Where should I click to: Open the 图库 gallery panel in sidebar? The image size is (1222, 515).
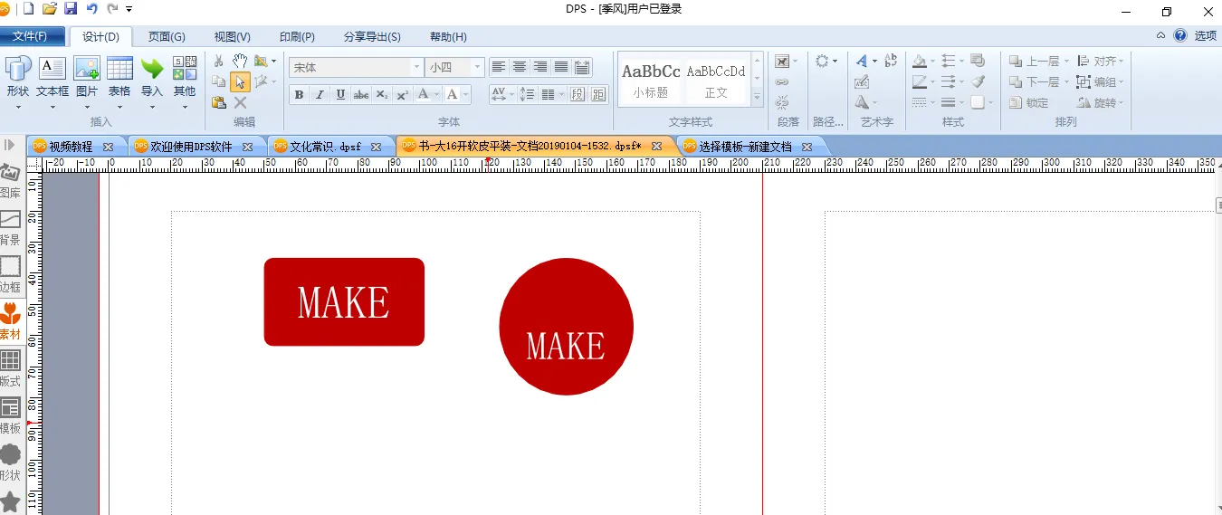(10, 181)
